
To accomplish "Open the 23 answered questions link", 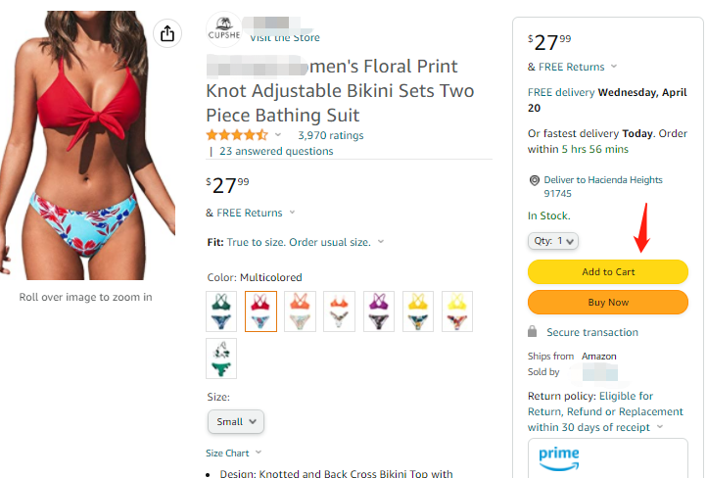I will click(x=276, y=151).
